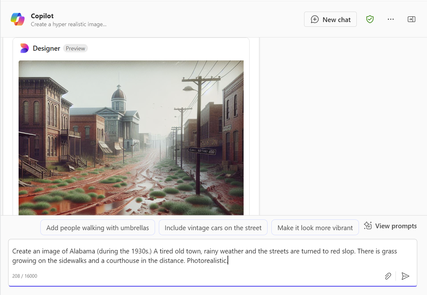This screenshot has width=427, height=295.
Task: Start a New chat
Action: coord(330,19)
